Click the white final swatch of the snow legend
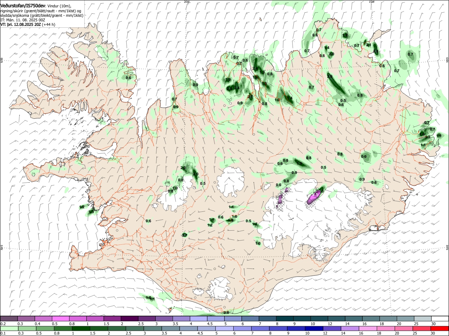This screenshot has width=449, height=336. (x=440, y=319)
